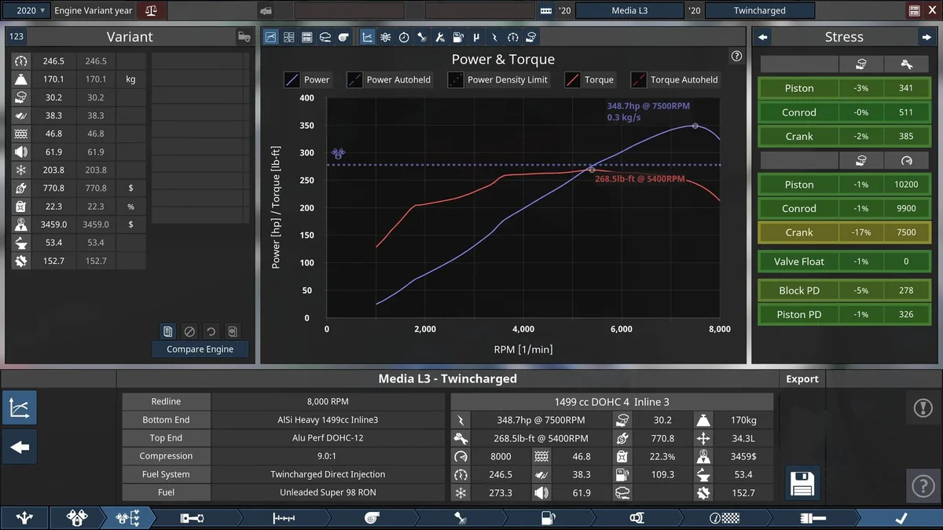Click the help question mark above graph
This screenshot has width=943, height=530.
736,56
